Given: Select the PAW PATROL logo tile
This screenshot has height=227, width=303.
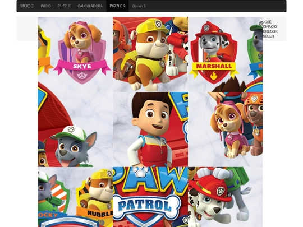Looking at the screenshot, I should pyautogui.click(x=150, y=197).
